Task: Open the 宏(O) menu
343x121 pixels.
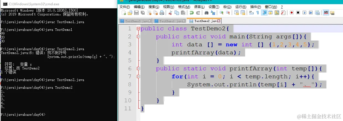Action: coord(227,7)
